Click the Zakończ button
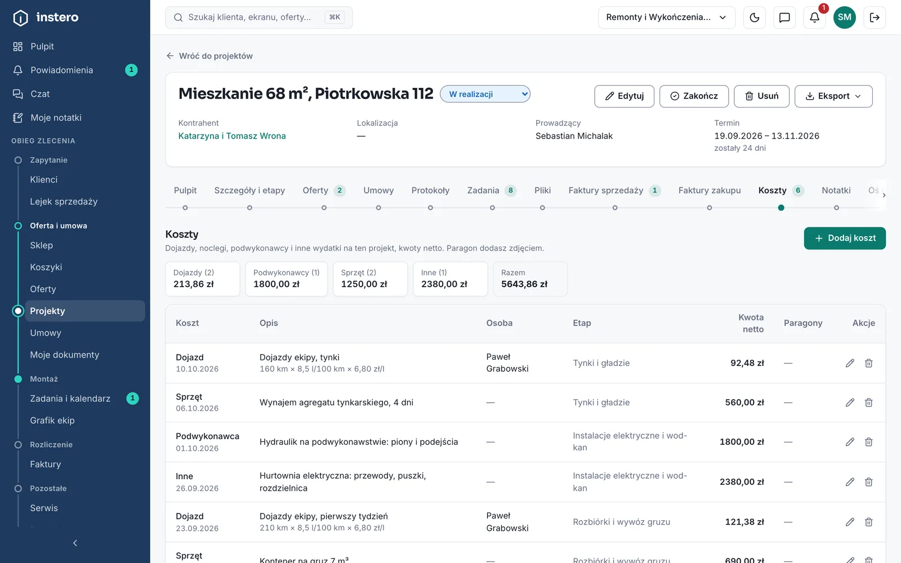Screen dimensions: 901x563 (694, 96)
